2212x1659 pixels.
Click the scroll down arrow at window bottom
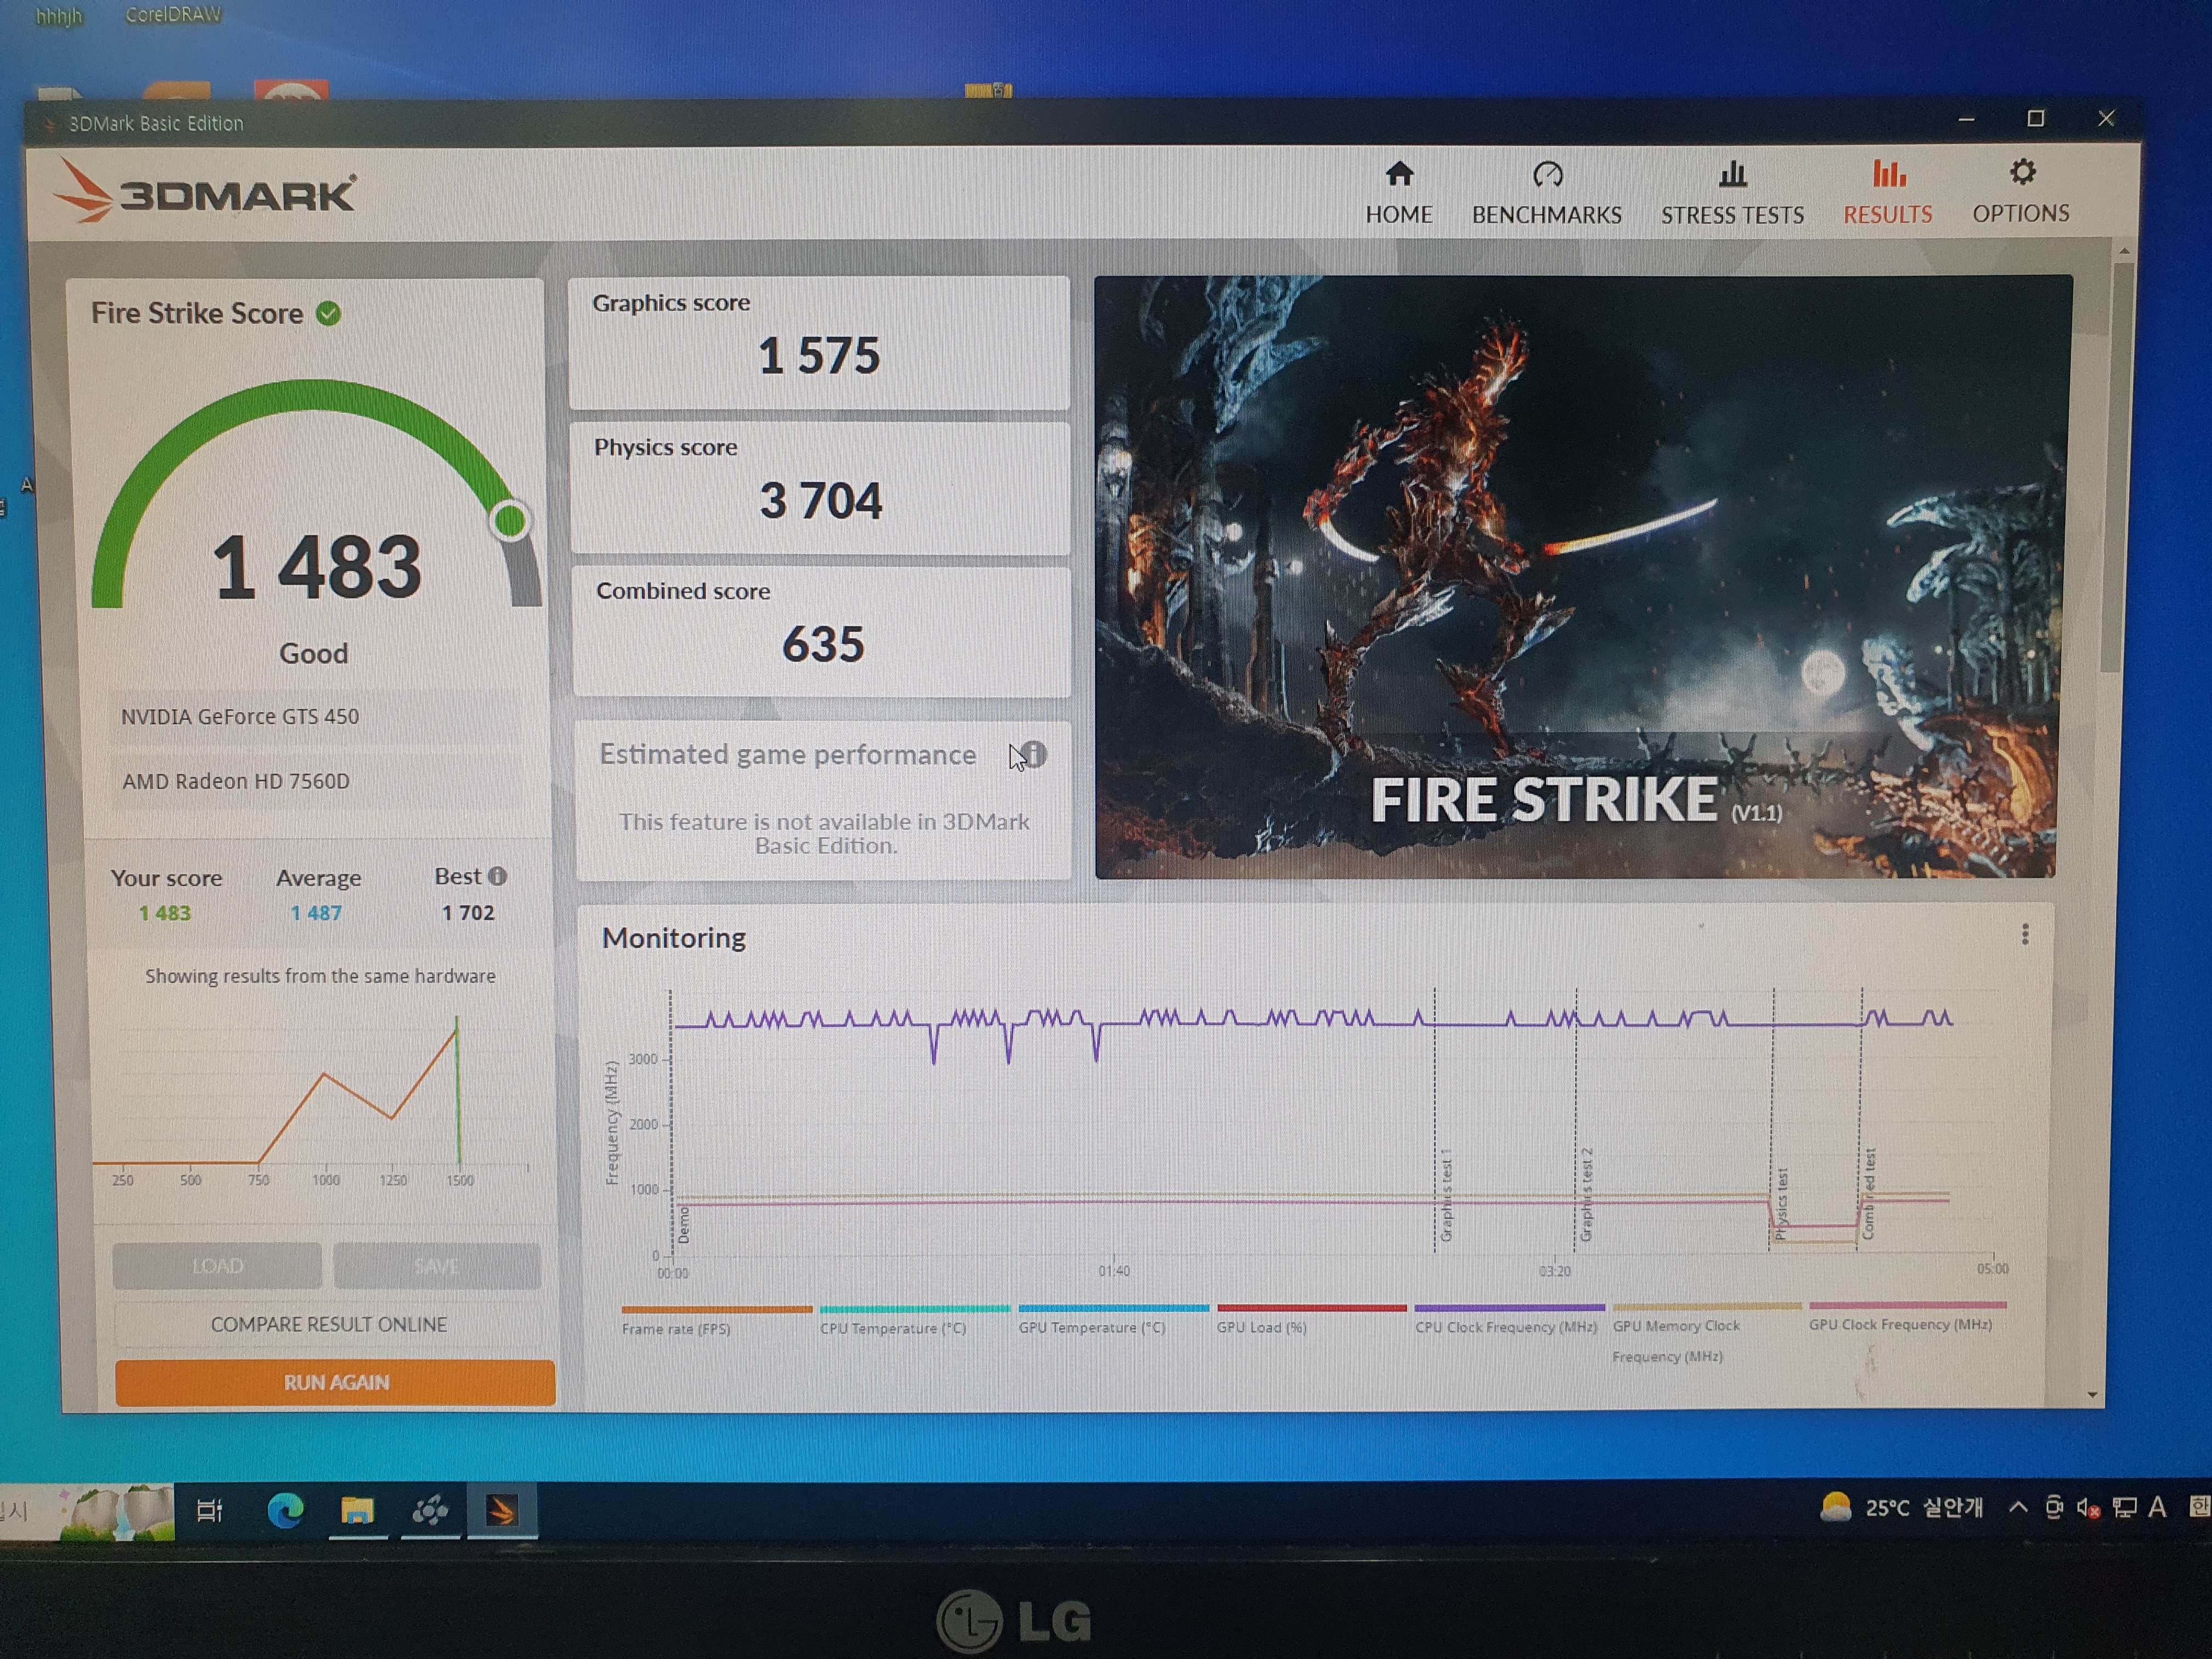pyautogui.click(x=2092, y=1395)
